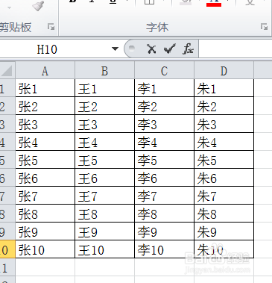Select cell containing 张2
This screenshot has width=272, height=283.
click(x=45, y=106)
